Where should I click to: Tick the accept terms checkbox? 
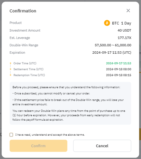11,135
